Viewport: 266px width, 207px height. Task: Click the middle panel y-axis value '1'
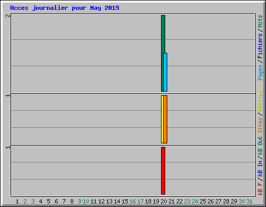(8, 95)
